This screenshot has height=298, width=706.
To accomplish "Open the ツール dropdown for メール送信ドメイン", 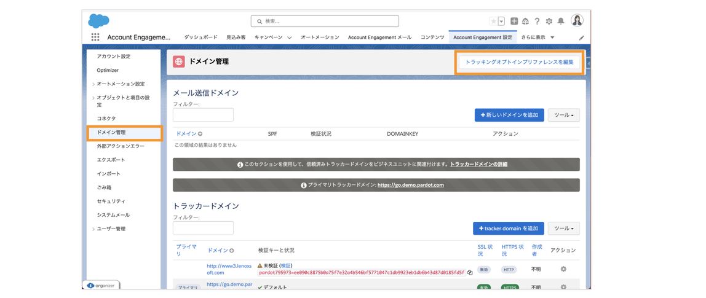I will [563, 115].
